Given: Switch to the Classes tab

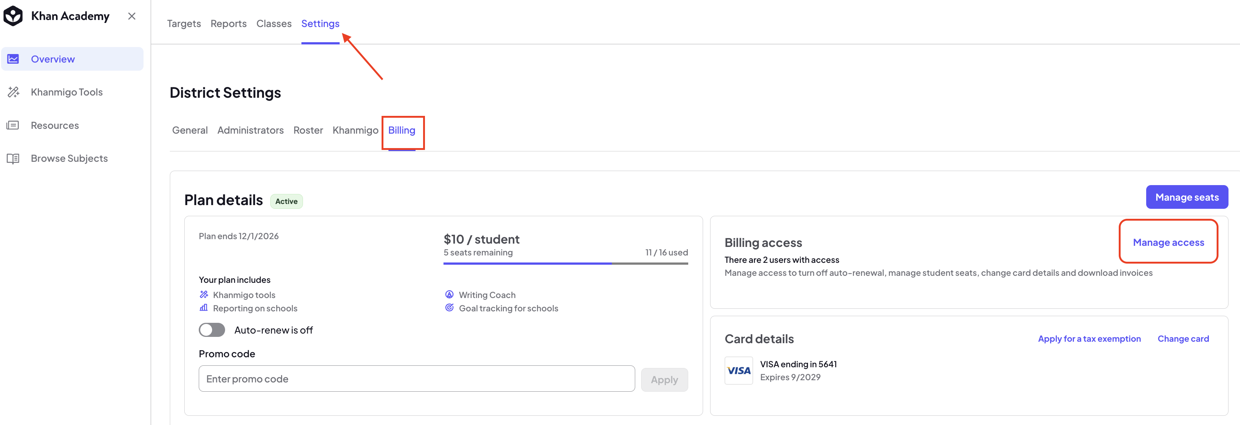Looking at the screenshot, I should (x=274, y=24).
